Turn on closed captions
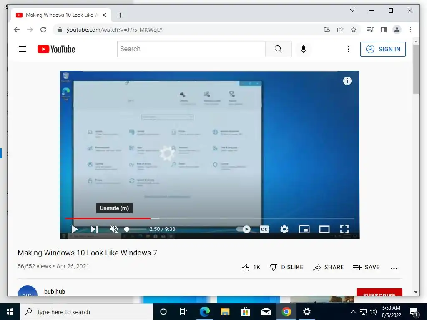 pyautogui.click(x=264, y=229)
